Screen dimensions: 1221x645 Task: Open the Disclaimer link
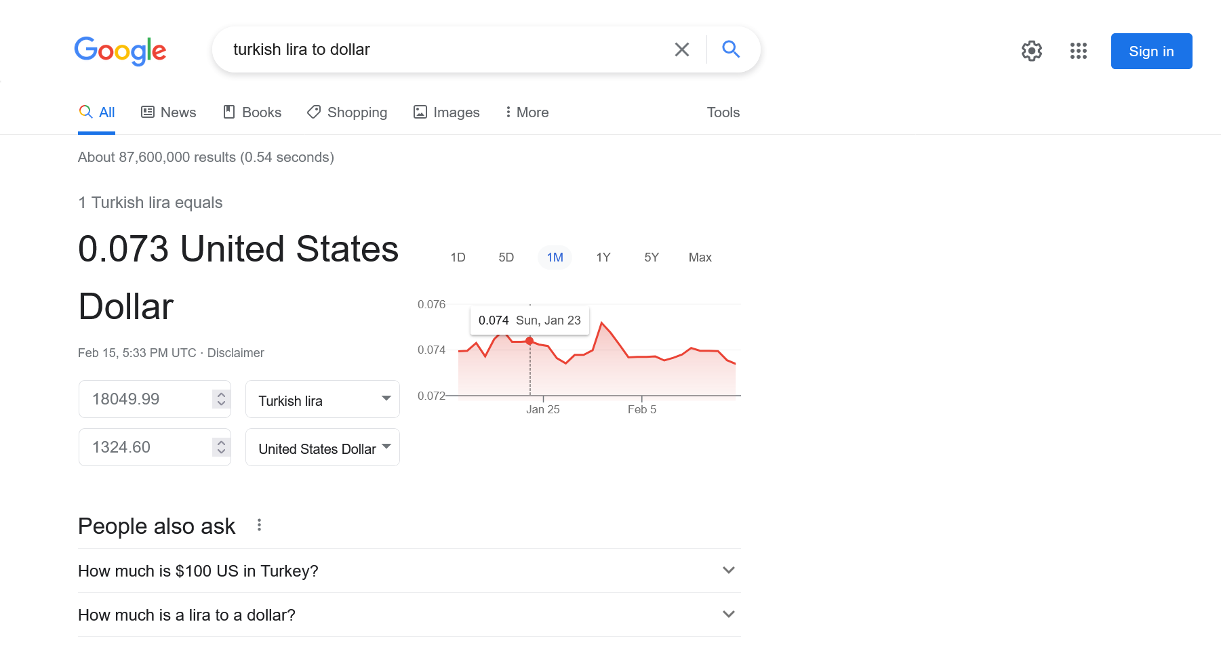[235, 352]
